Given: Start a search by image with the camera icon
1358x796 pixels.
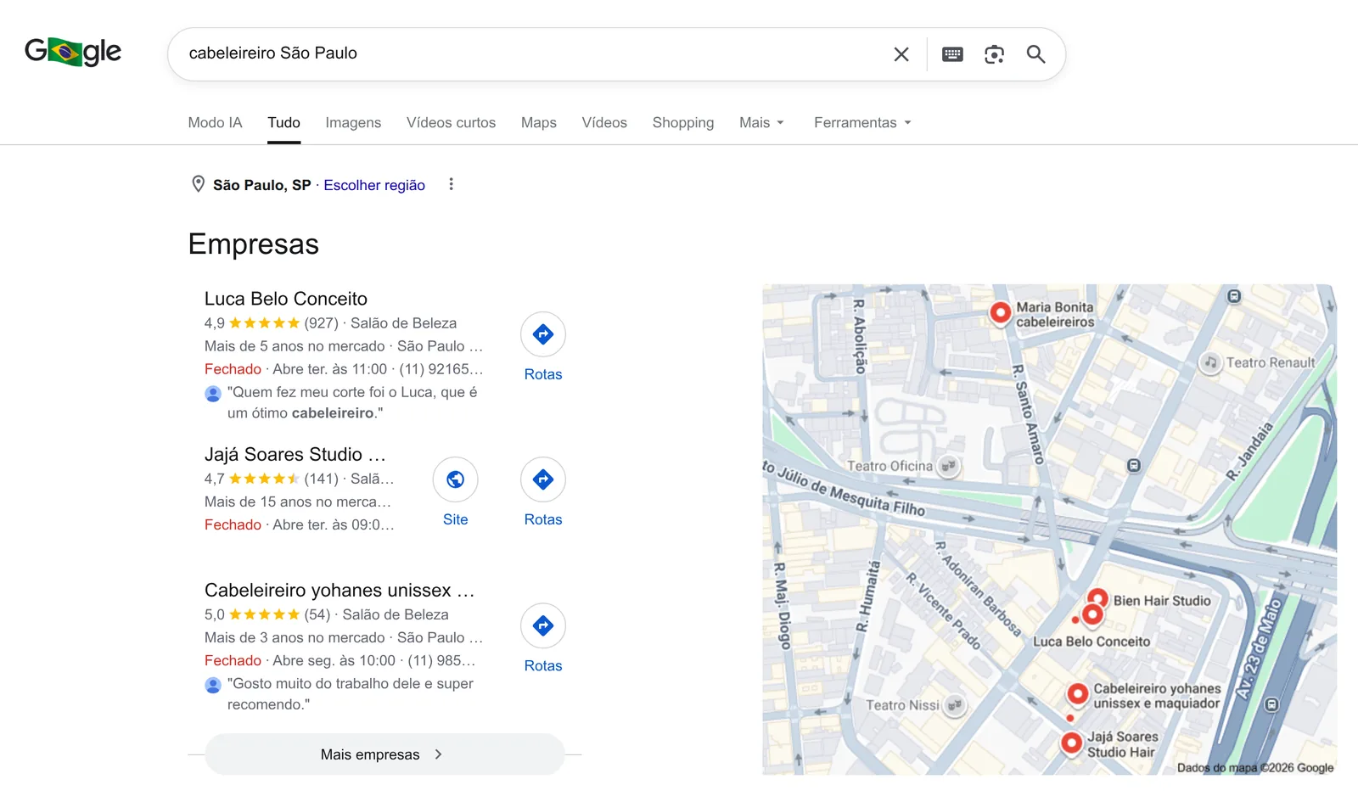Looking at the screenshot, I should click(994, 54).
